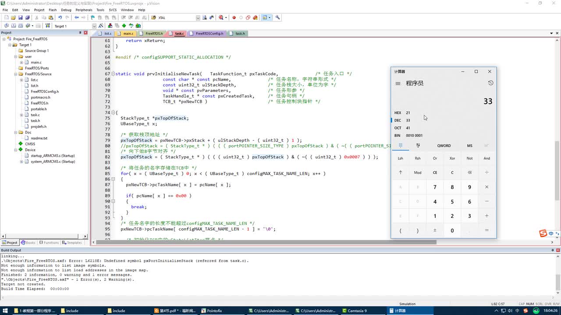Toggle the QWORD word size
The height and width of the screenshot is (315, 561).
(444, 146)
